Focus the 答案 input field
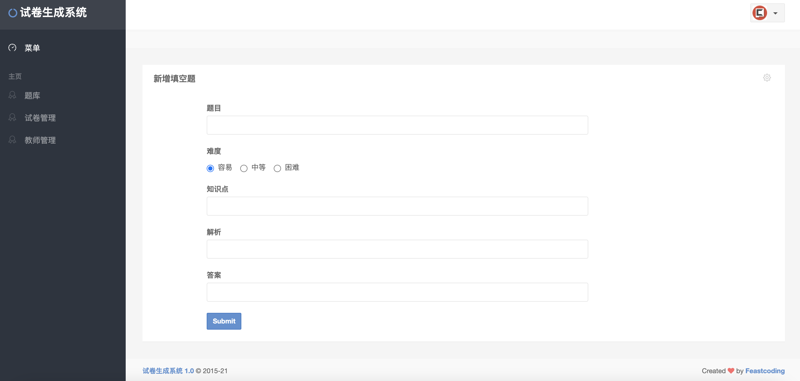Viewport: 800px width, 381px height. [397, 292]
